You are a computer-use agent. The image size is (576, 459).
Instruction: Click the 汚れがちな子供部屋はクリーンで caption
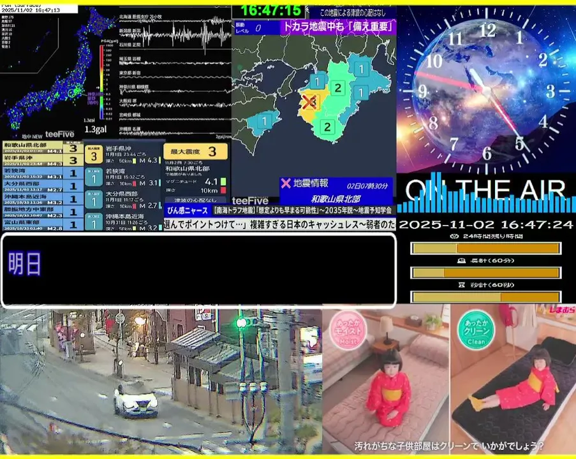click(x=449, y=446)
